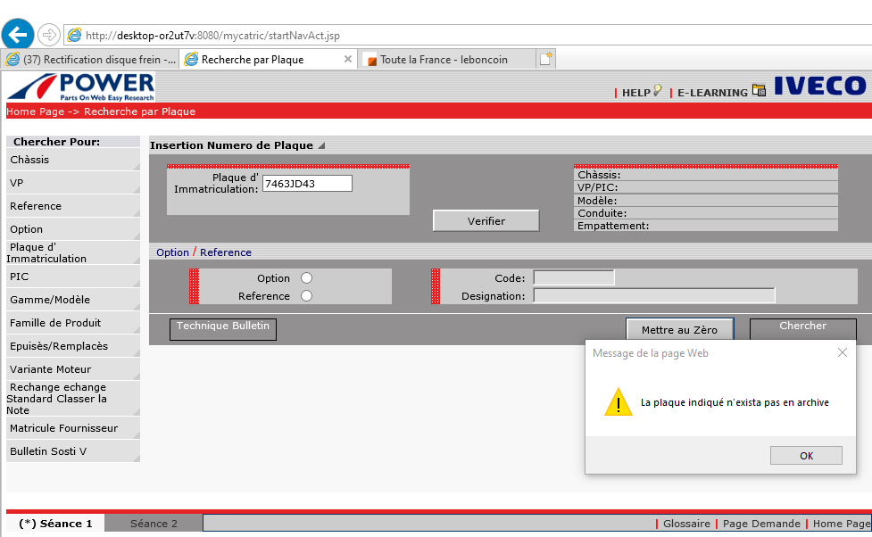Screen dimensions: 872x537
Task: Click the browser back arrow button
Action: pos(18,35)
